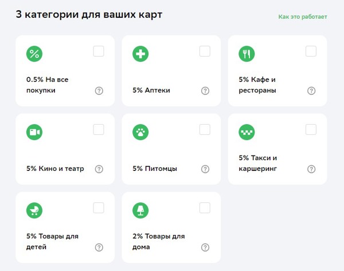Open help for 5% Аптеки category
The height and width of the screenshot is (271, 344).
205,90
